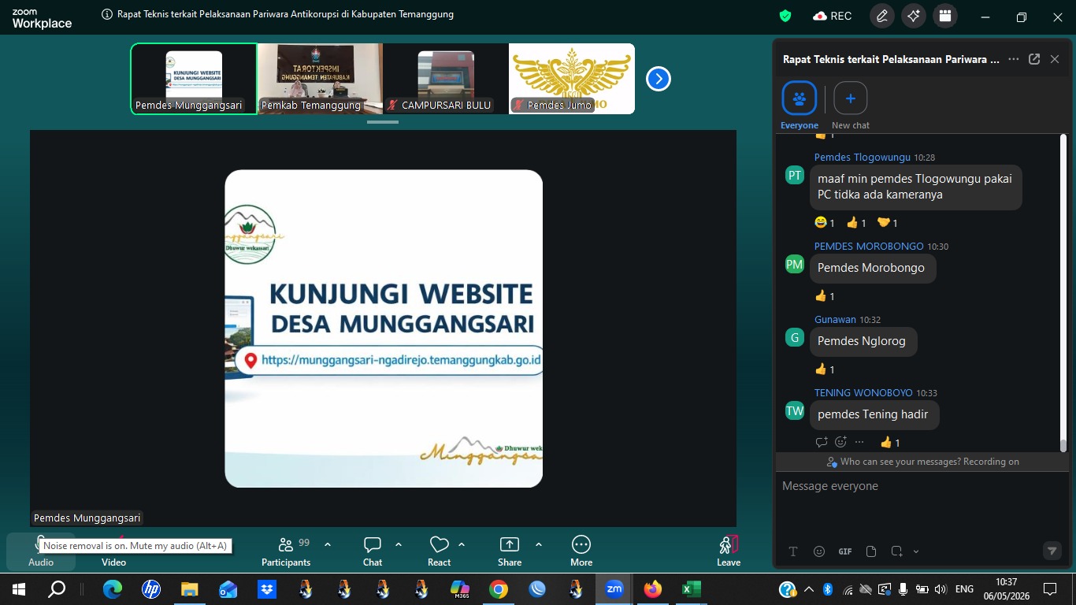Viewport: 1076px width, 605px height.
Task: Open Excel from the taskbar
Action: pos(691,589)
